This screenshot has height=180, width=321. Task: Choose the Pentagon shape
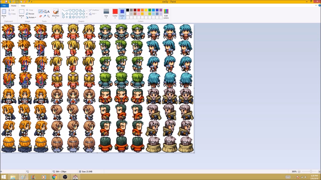(70, 14)
